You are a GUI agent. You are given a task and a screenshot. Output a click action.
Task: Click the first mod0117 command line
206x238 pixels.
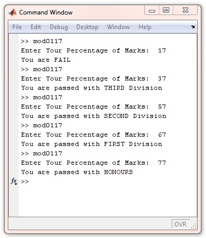click(42, 41)
